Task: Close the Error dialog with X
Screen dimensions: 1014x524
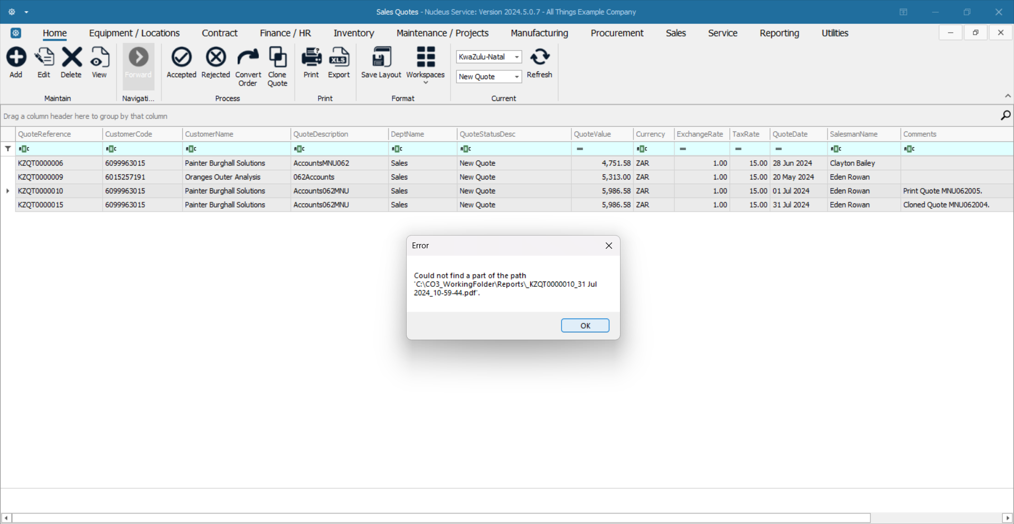Action: 609,246
